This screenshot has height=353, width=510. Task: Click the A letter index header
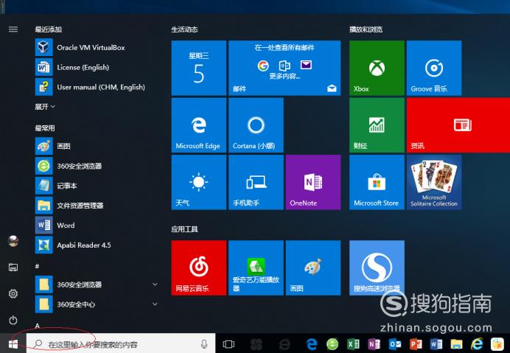point(38,326)
